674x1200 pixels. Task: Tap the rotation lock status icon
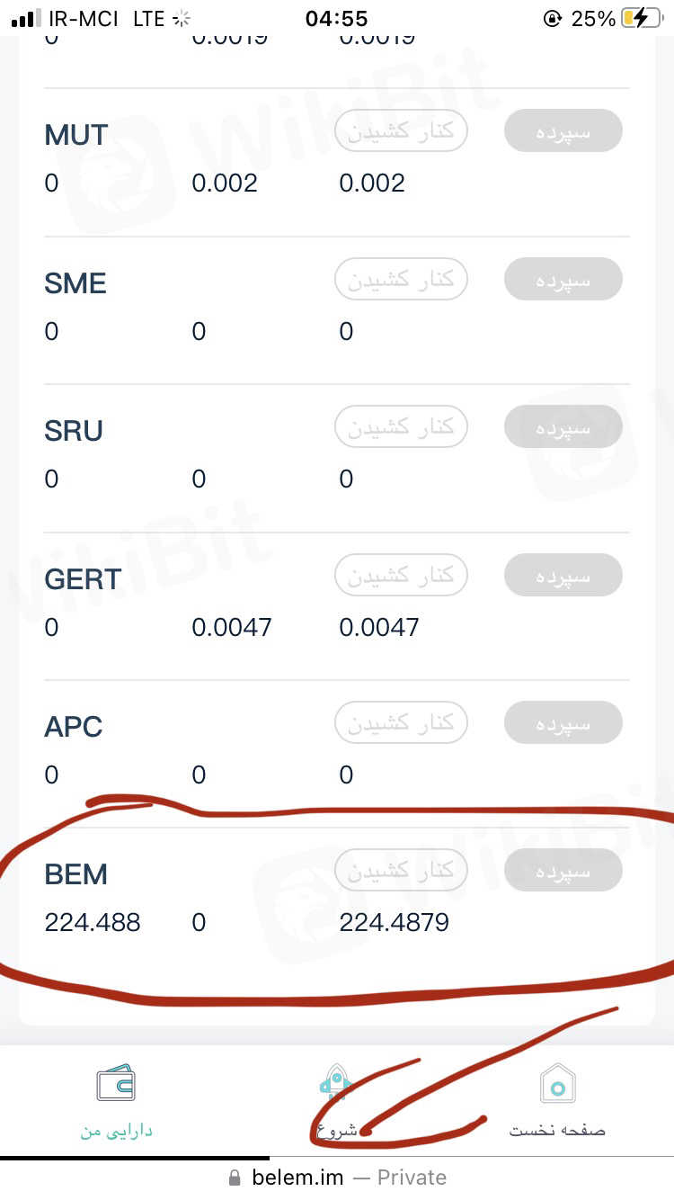click(553, 18)
